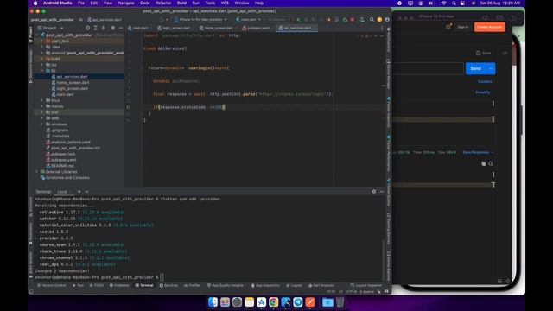The width and height of the screenshot is (553, 311).
Task: Click the Postman code snippet icon beside Save
Action: point(505,53)
